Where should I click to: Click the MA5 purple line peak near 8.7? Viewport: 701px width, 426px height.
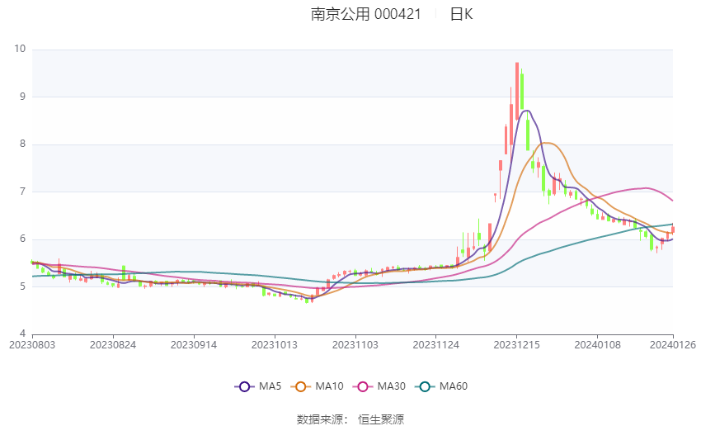point(527,110)
